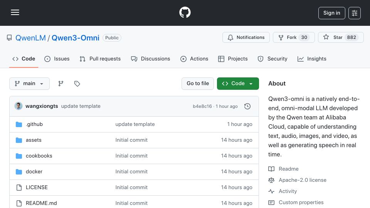The width and height of the screenshot is (370, 208).
Task: Switch to the Code tab
Action: [24, 59]
